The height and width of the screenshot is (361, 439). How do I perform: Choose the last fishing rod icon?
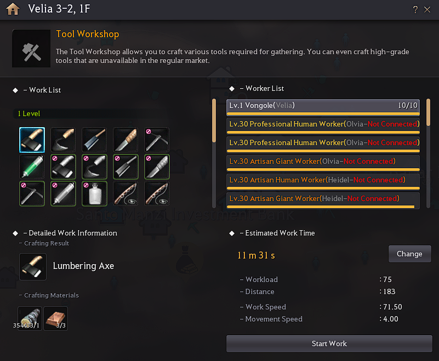tap(157, 194)
